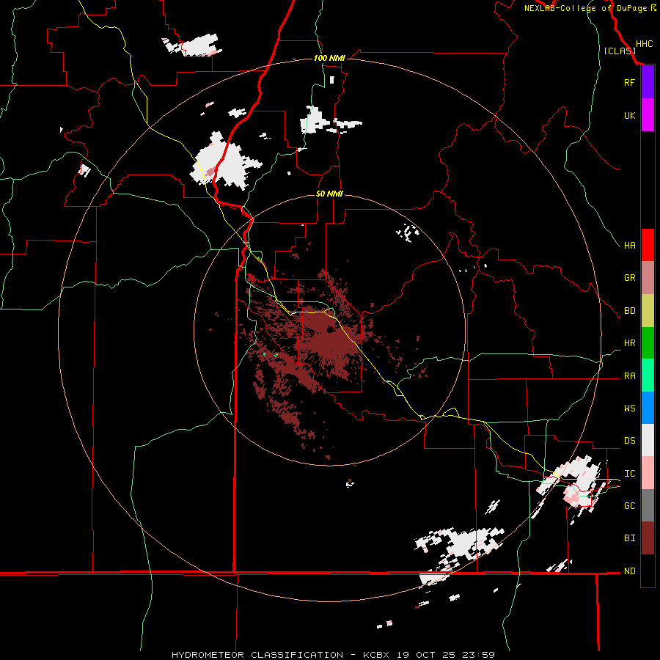Select the light pink IC legend swatch

point(648,473)
